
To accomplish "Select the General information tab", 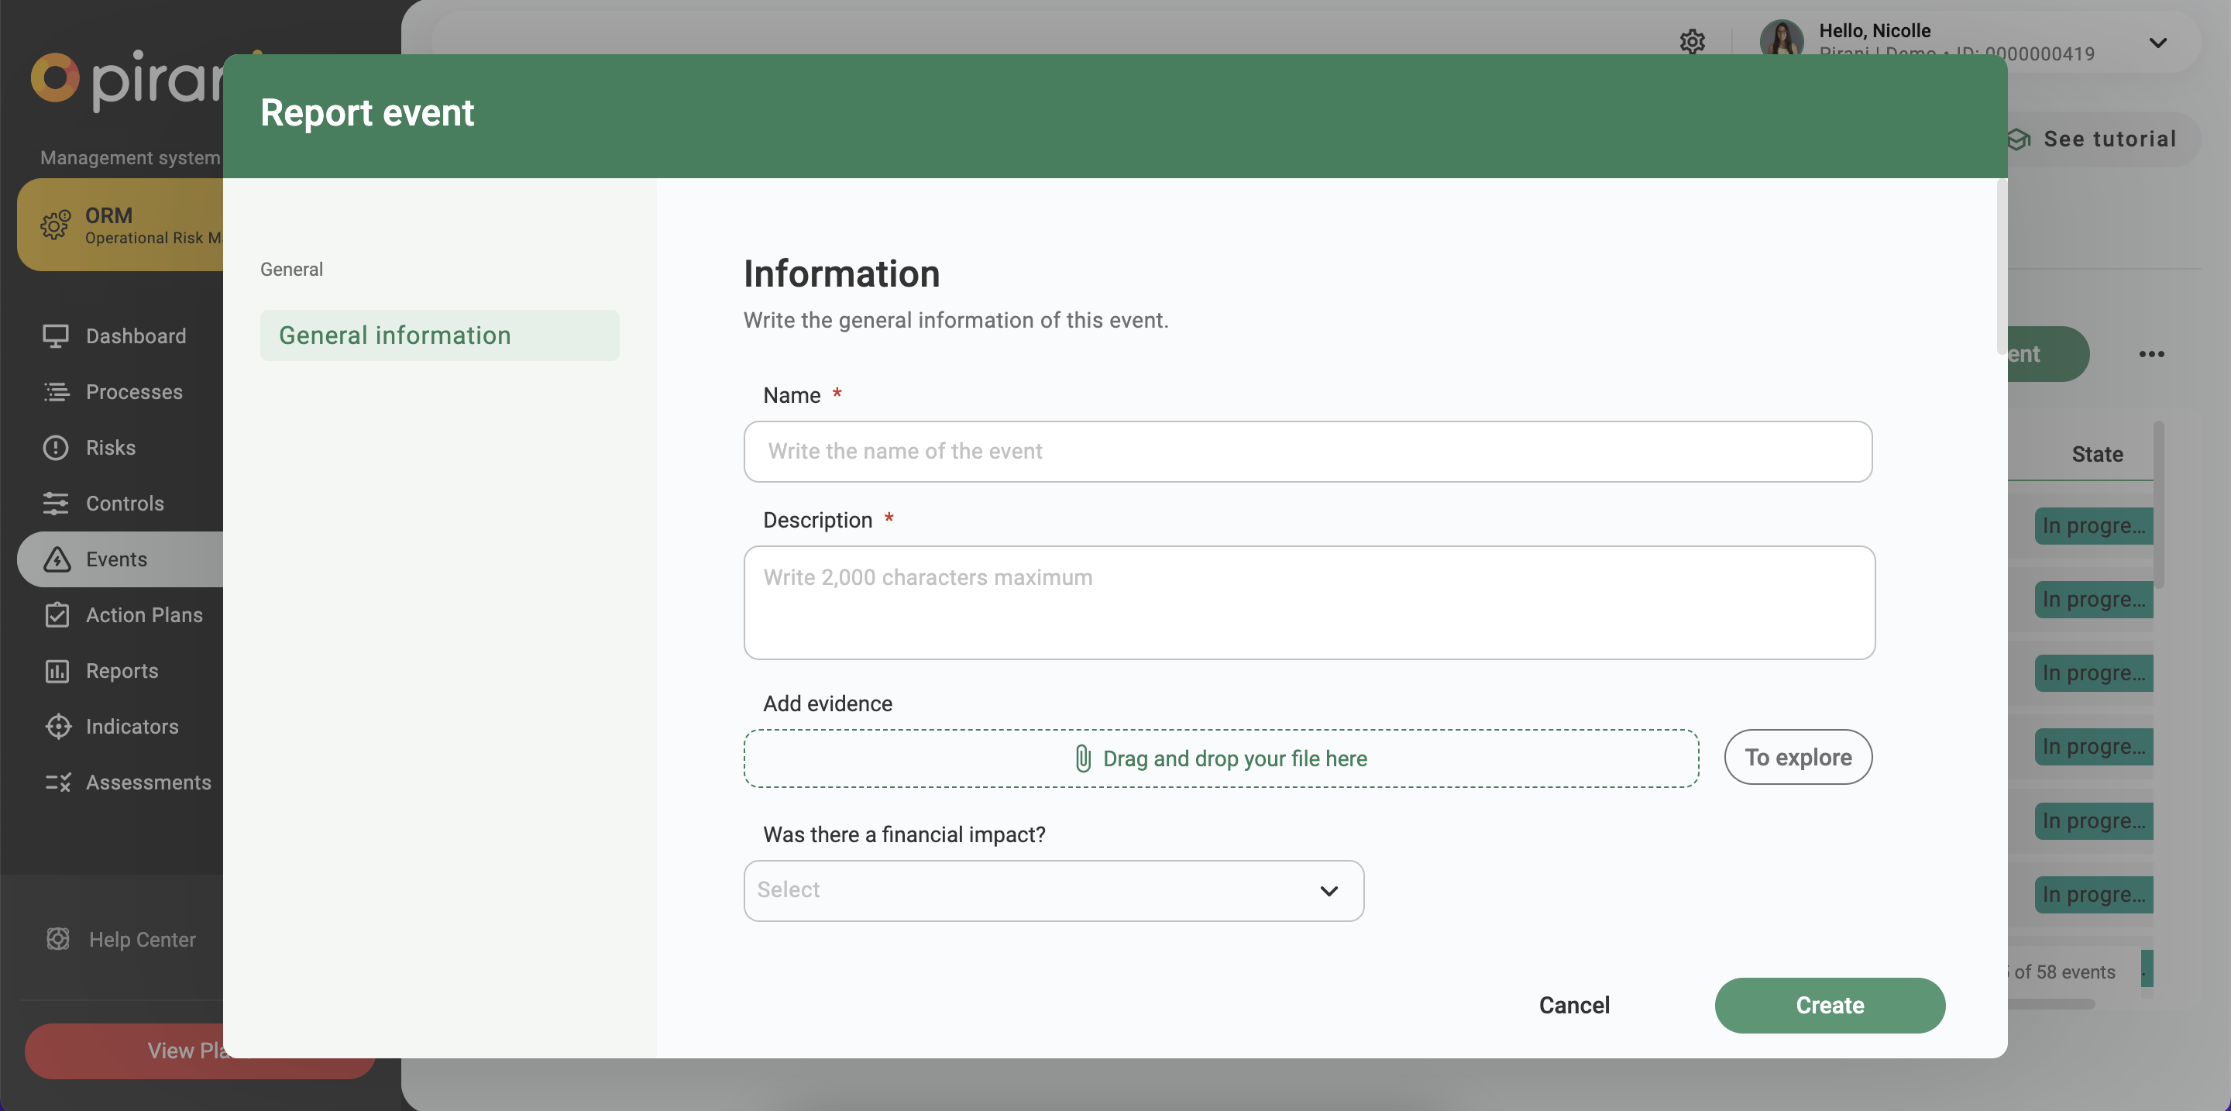I will coord(439,335).
